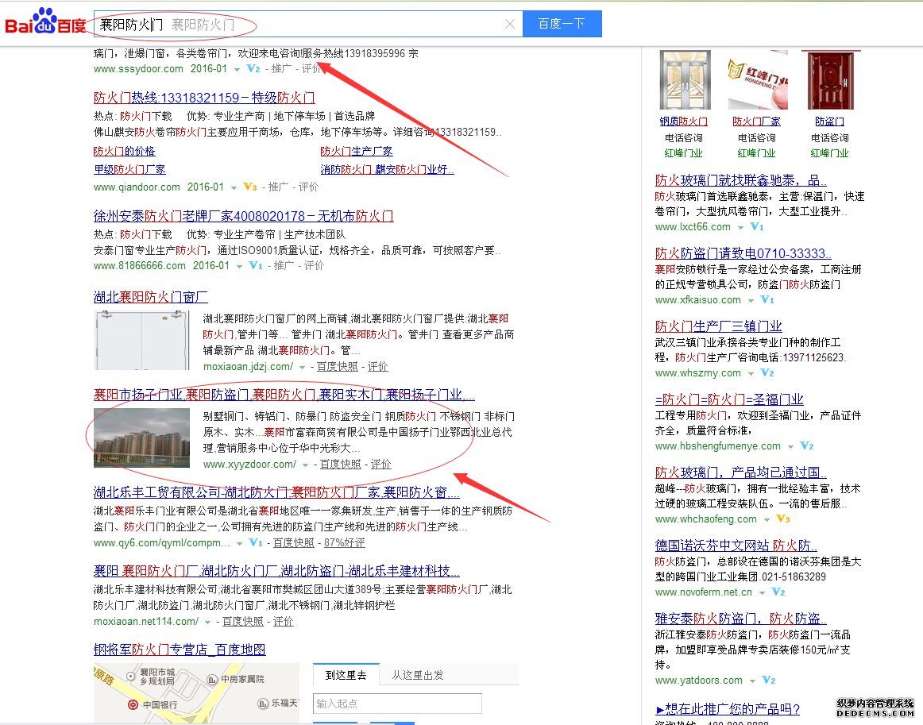Expand the arrow next to www.yatdoors.com
The width and height of the screenshot is (923, 725).
point(752,681)
